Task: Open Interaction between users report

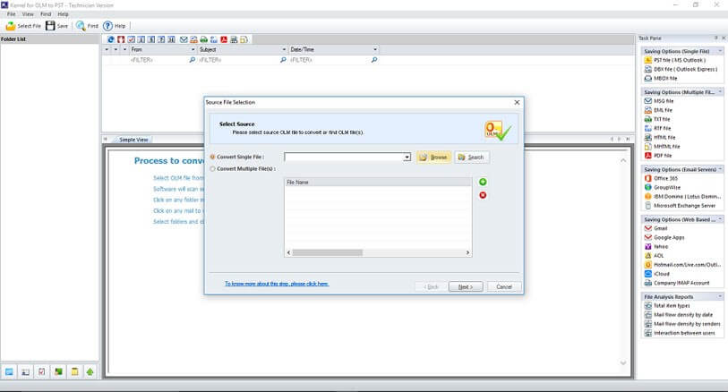Action: 680,333
